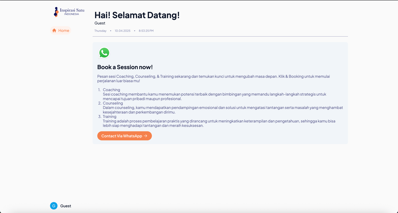Click the blue G avatar circle
The width and height of the screenshot is (398, 213).
tap(54, 206)
